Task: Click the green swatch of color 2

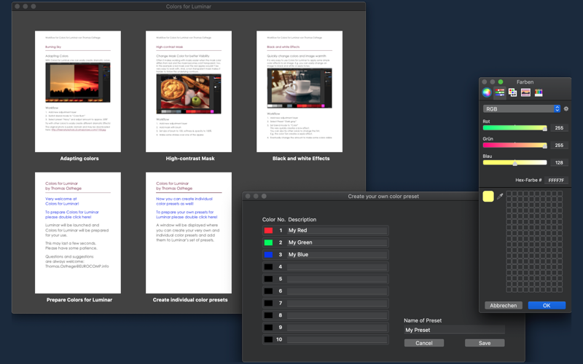Action: 268,242
